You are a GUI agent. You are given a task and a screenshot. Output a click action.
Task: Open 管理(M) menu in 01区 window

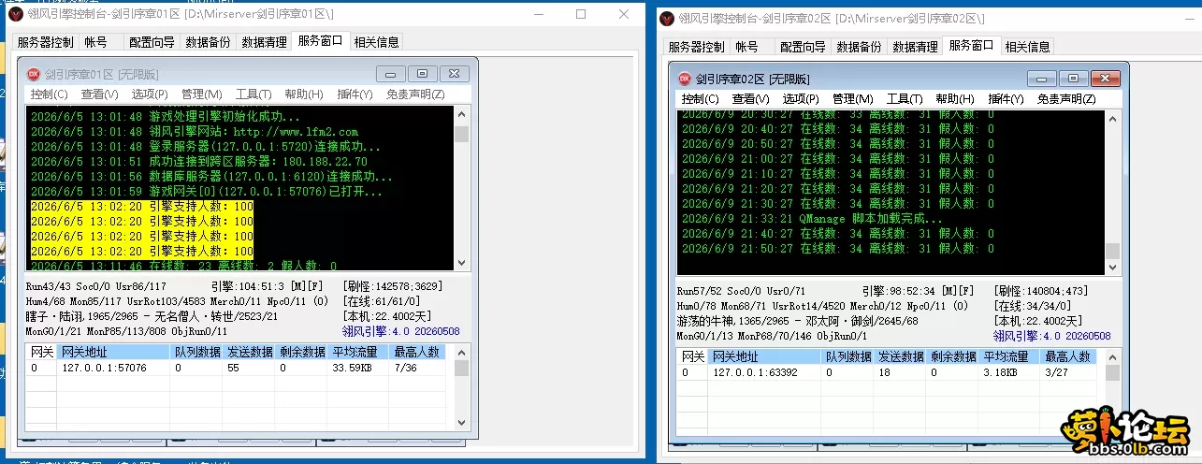201,94
